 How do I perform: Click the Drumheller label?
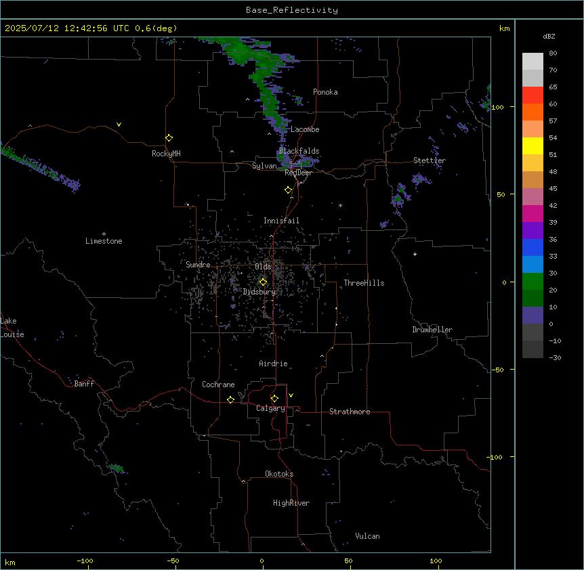432,330
